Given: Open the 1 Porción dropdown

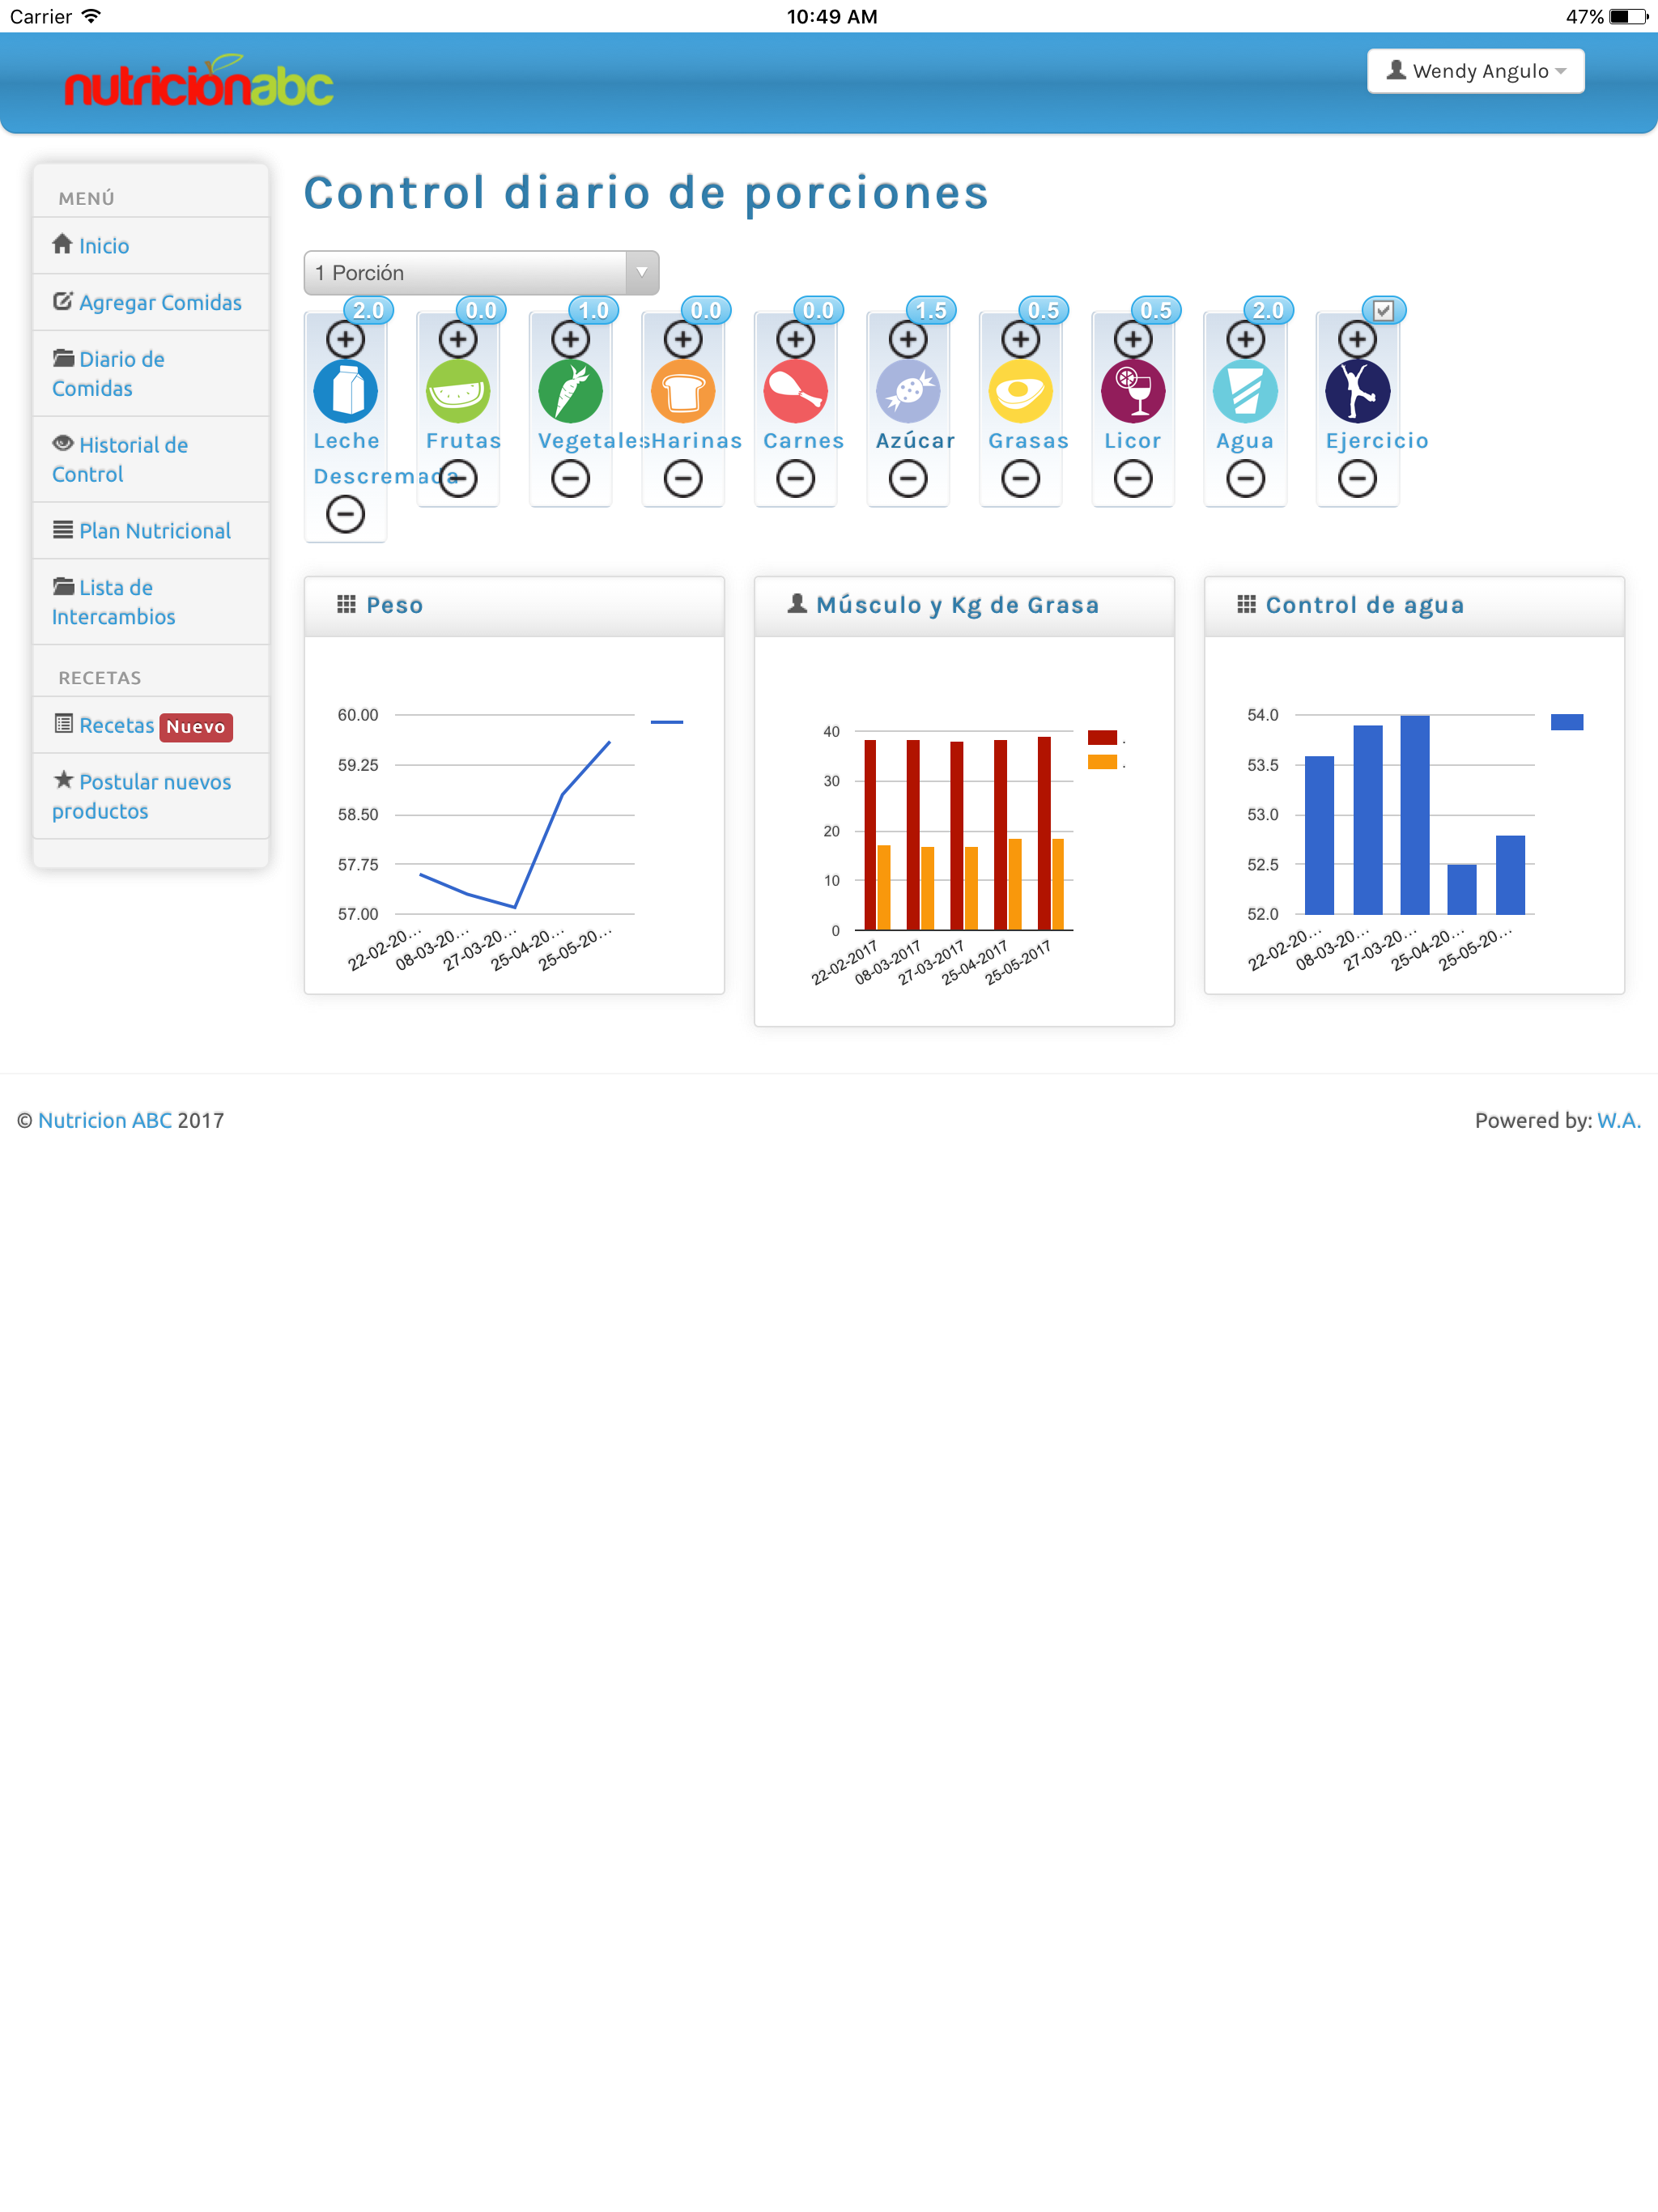Looking at the screenshot, I should tap(481, 273).
